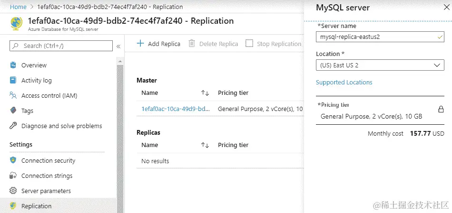Collapse the sidebar with double chevron
Screen dimensions: 452x213
[x=118, y=46]
